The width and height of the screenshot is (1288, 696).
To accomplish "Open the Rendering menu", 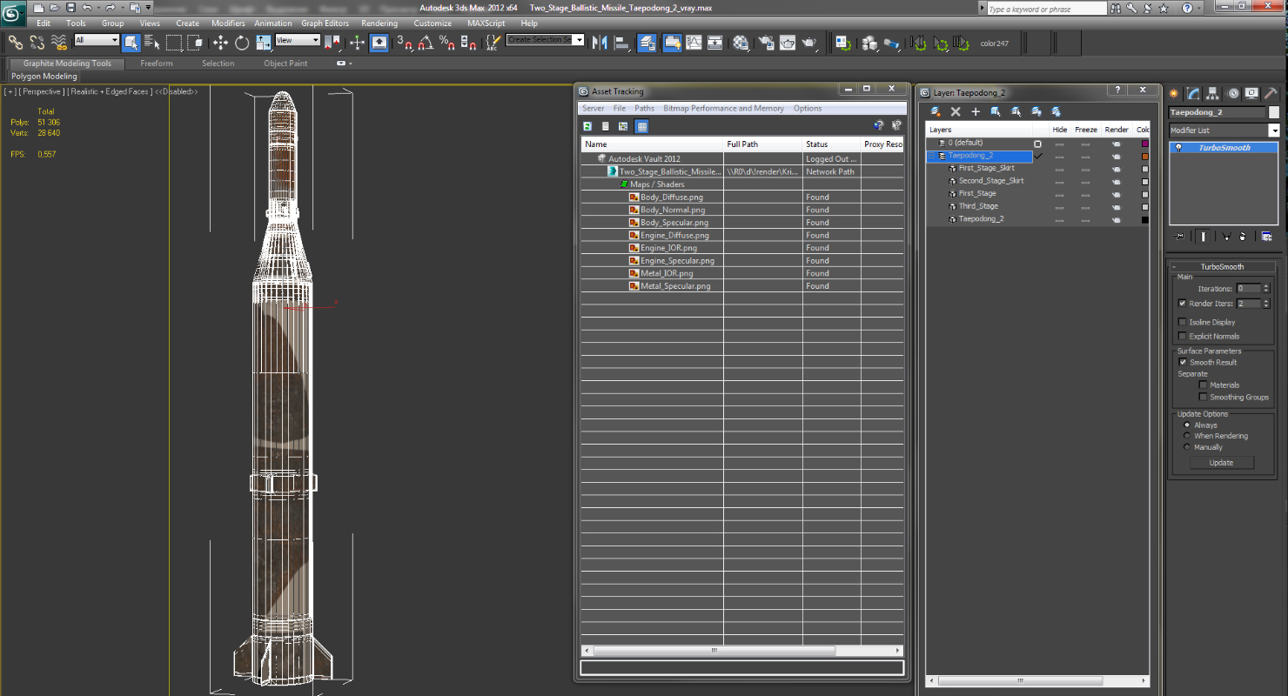I will pyautogui.click(x=379, y=23).
